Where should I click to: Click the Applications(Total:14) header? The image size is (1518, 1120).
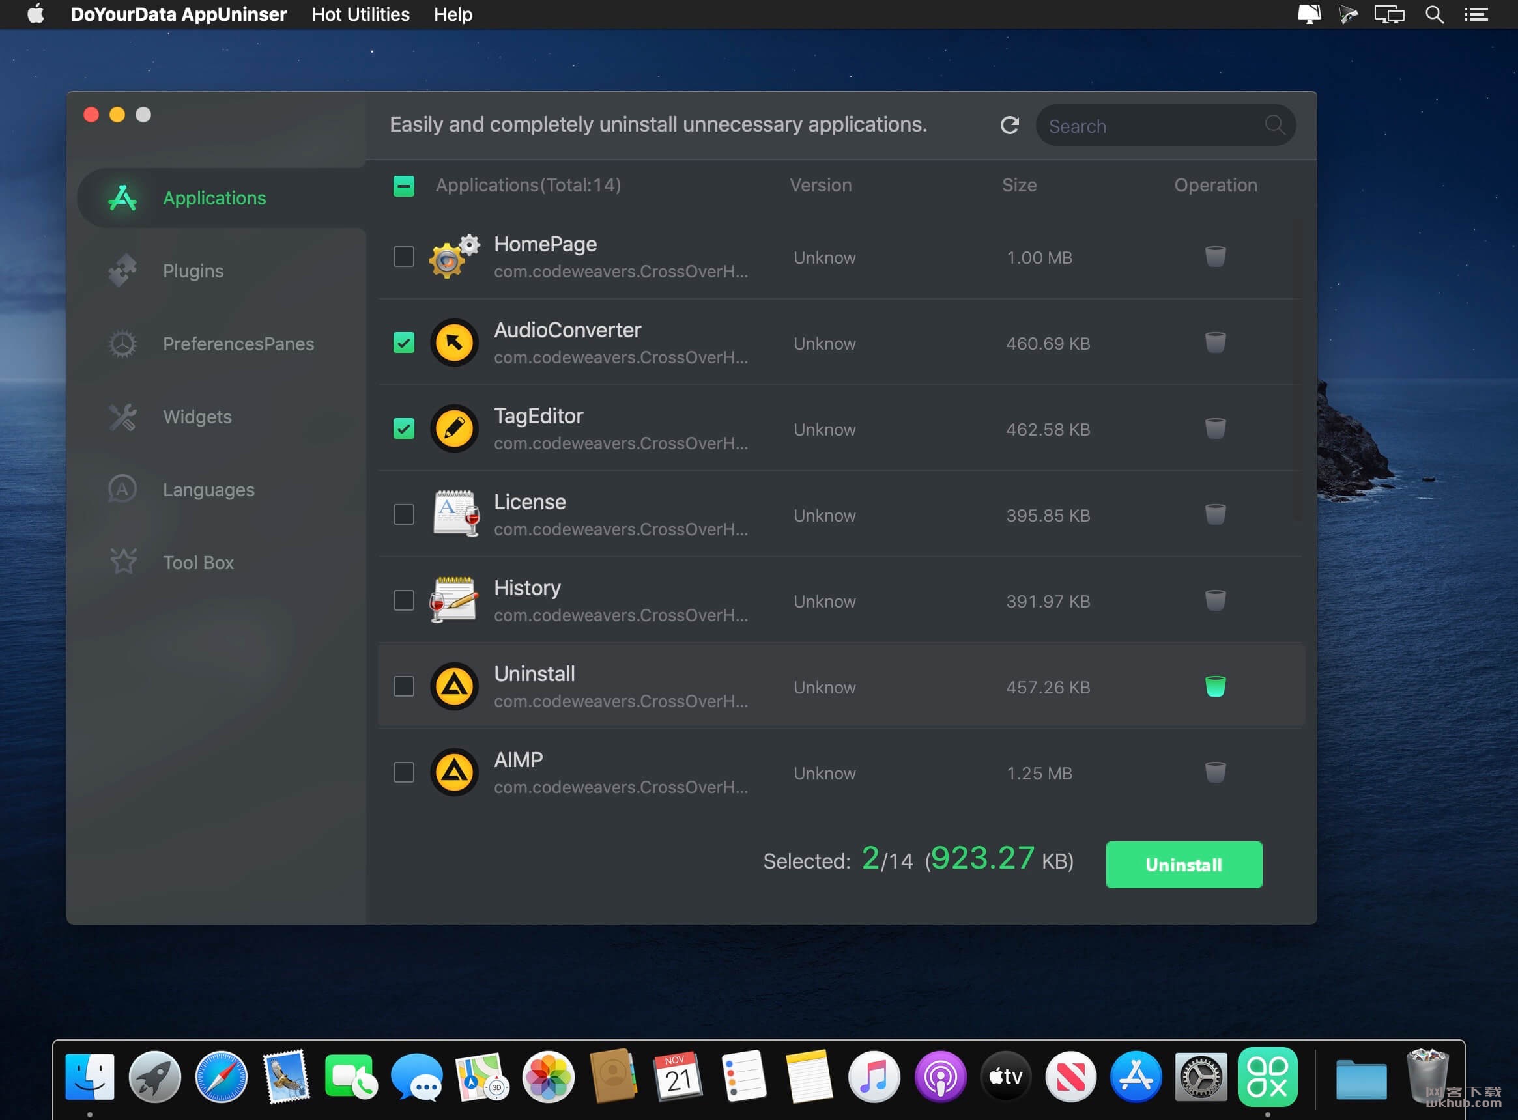[528, 185]
